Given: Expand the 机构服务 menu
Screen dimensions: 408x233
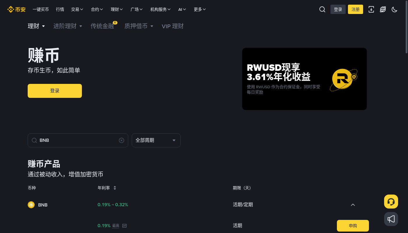Looking at the screenshot, I should (161, 9).
